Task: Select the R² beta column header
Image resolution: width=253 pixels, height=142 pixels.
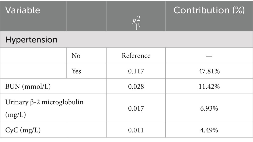Action: [136, 23]
